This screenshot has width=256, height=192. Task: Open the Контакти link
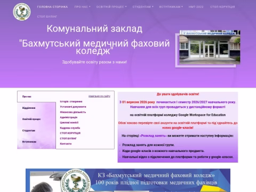66,143
